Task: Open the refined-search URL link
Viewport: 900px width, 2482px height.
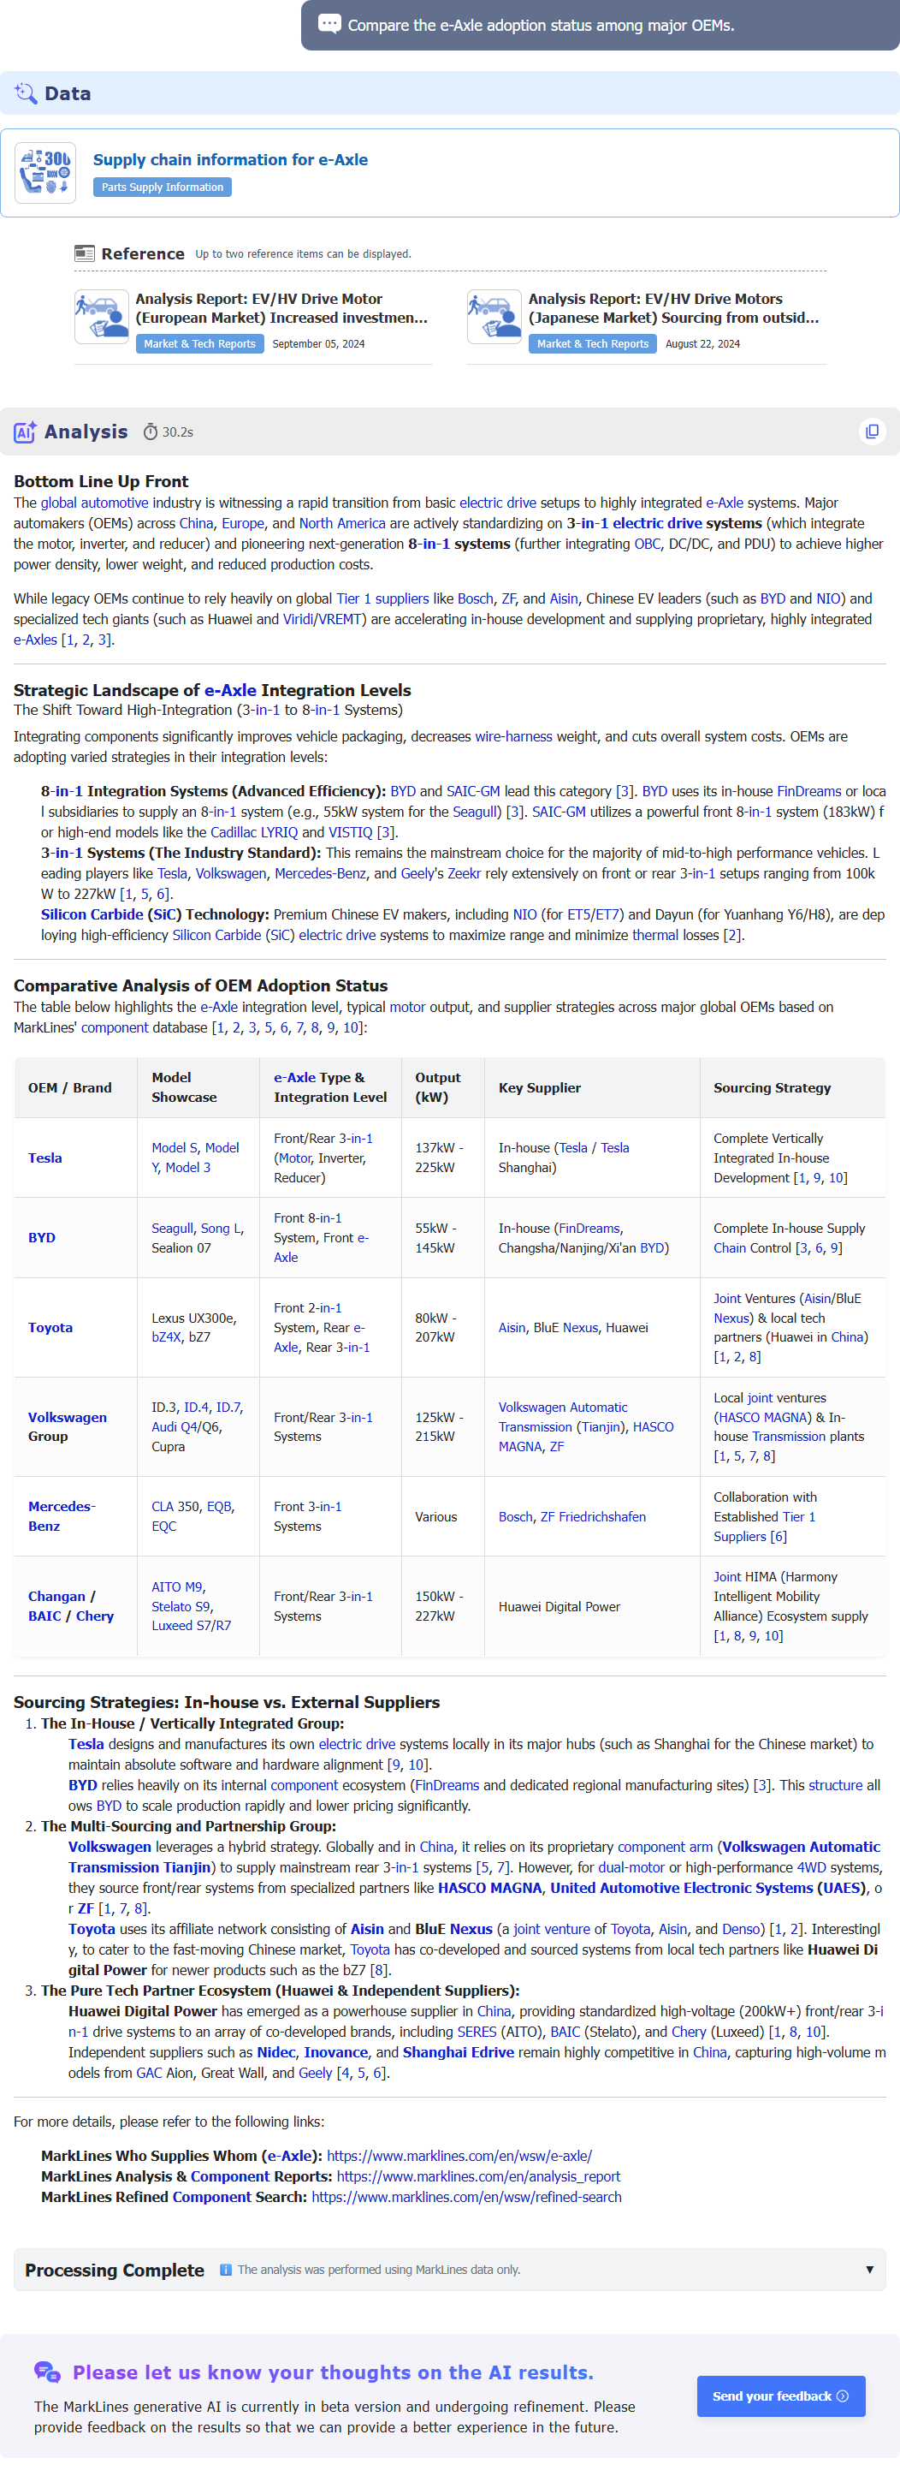Action: click(467, 2197)
